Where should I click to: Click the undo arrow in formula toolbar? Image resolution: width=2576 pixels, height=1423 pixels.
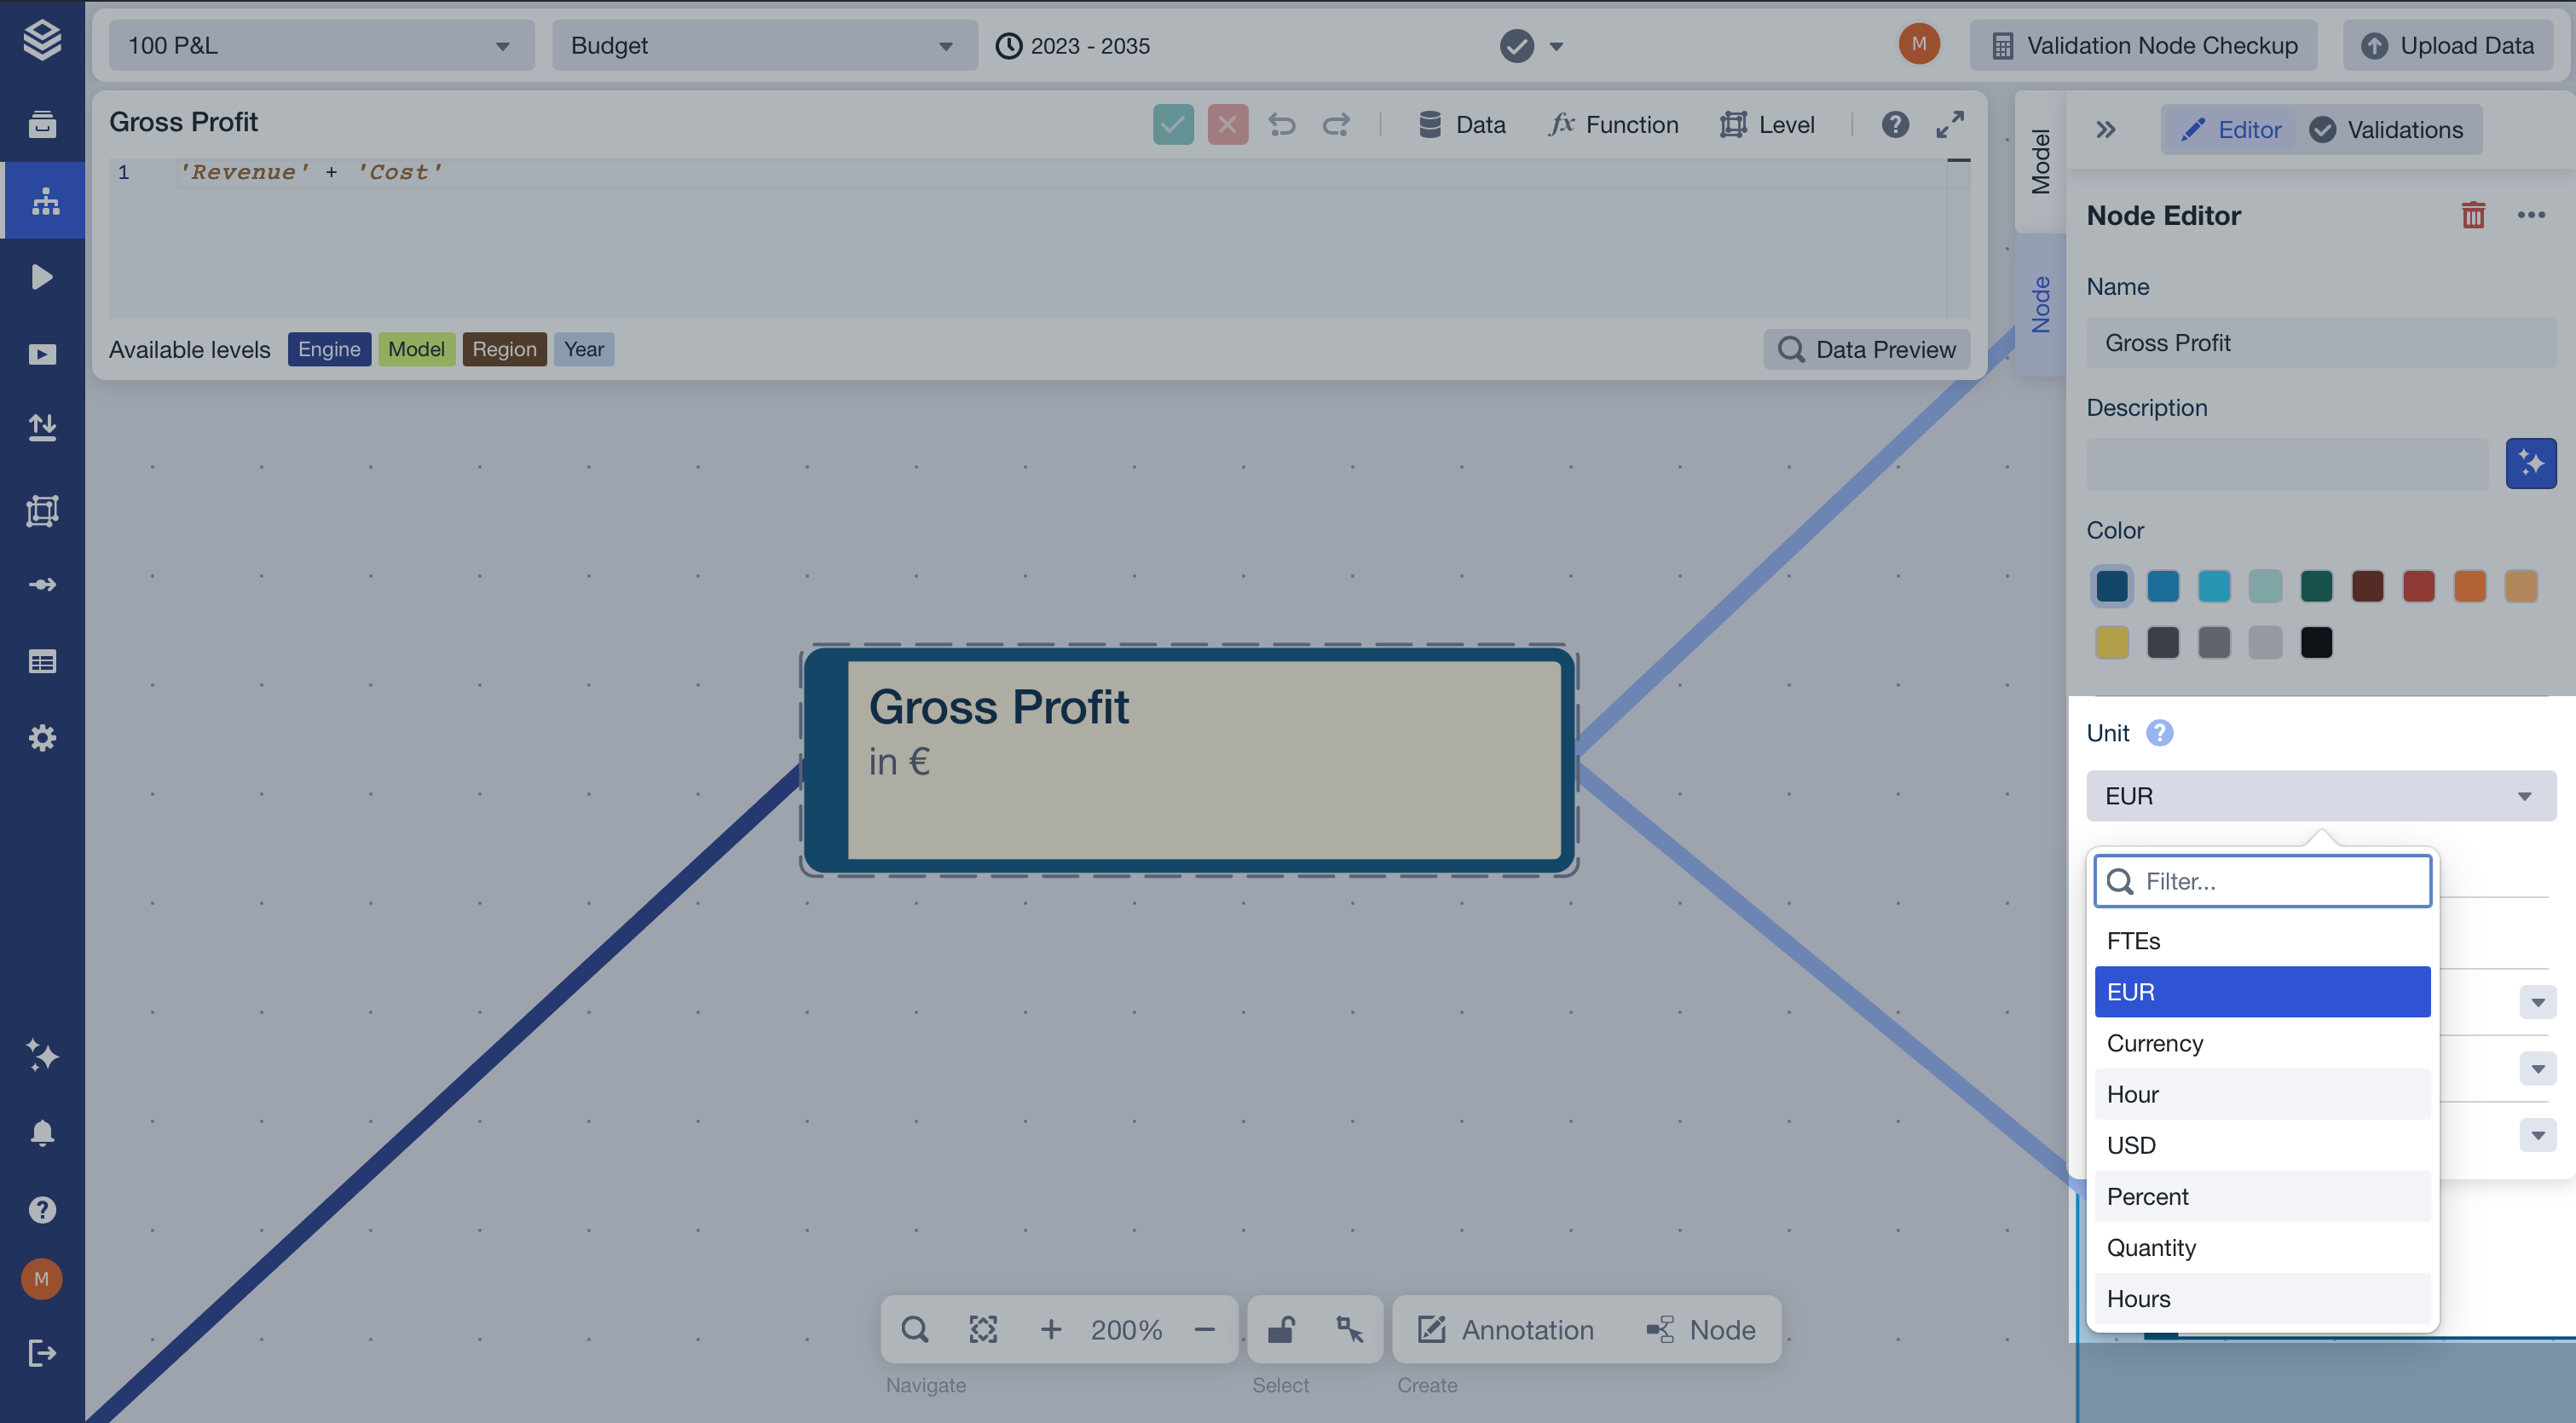click(x=1281, y=125)
